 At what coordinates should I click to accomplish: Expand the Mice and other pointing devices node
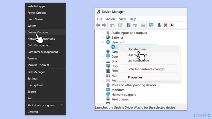point(103,85)
